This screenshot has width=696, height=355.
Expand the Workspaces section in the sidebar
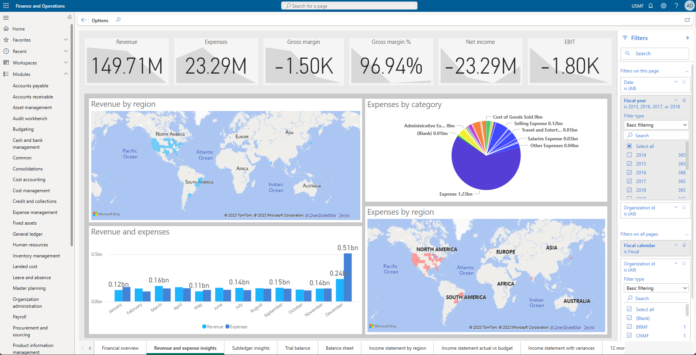click(66, 63)
